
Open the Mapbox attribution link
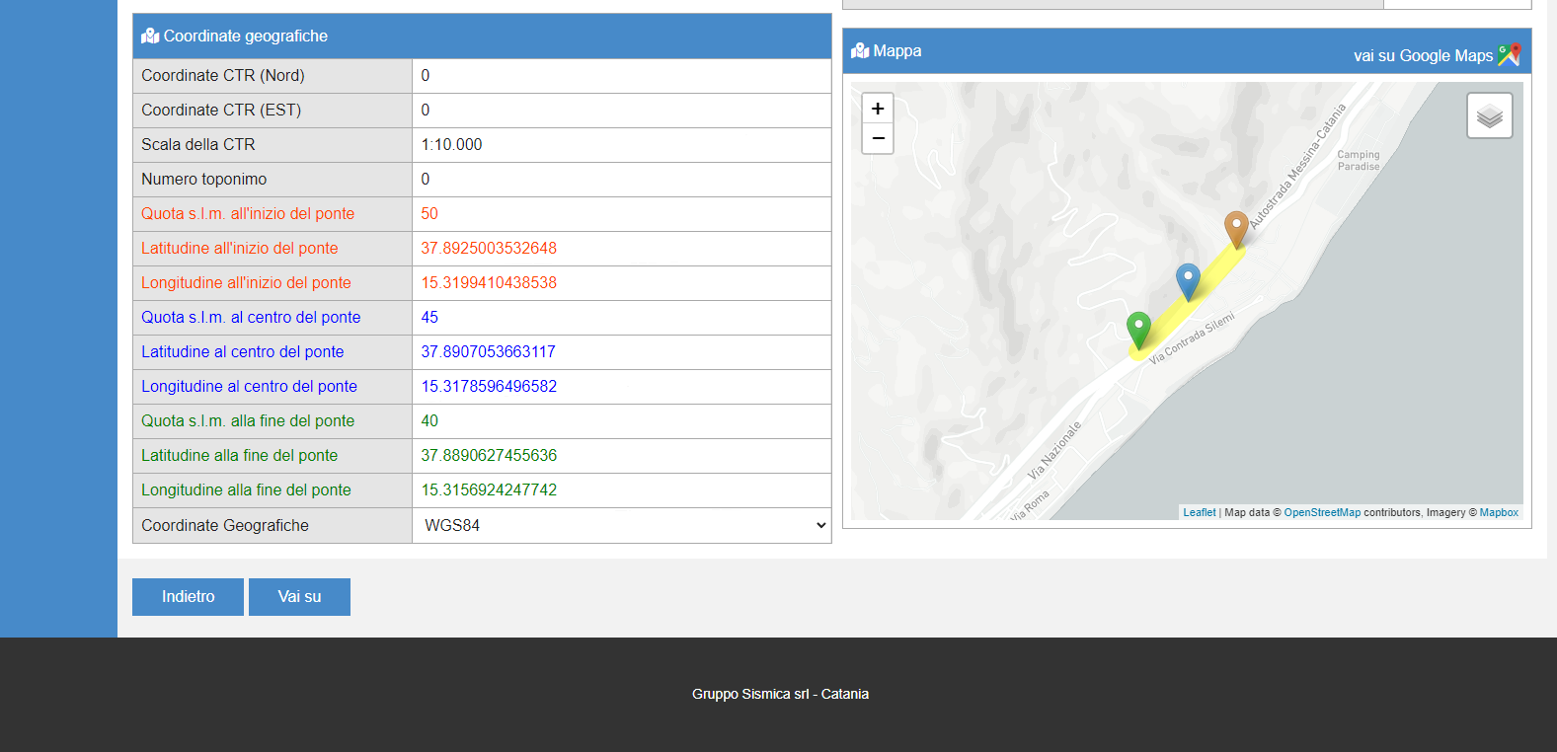[x=1498, y=513]
